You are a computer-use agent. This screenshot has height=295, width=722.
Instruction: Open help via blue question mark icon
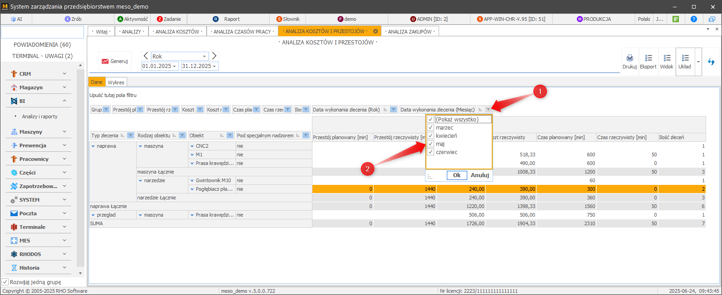click(693, 19)
